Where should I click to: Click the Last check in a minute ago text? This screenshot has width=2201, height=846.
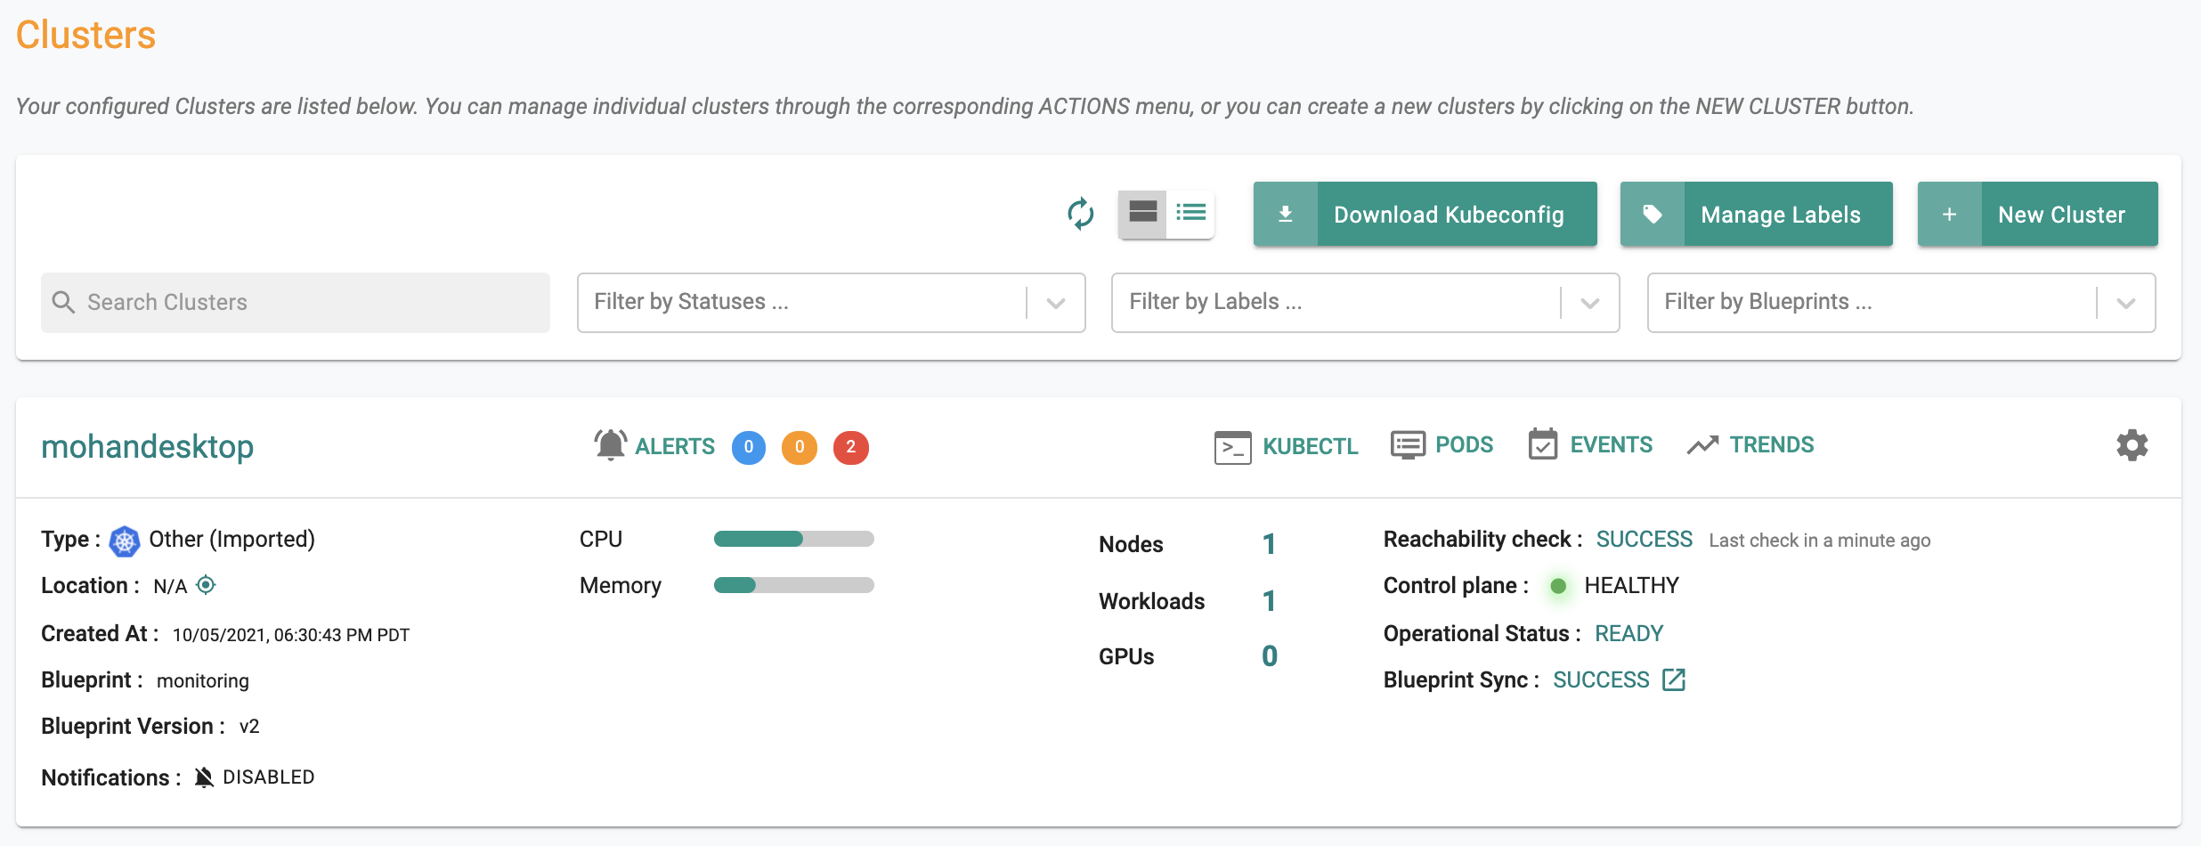tap(1819, 541)
